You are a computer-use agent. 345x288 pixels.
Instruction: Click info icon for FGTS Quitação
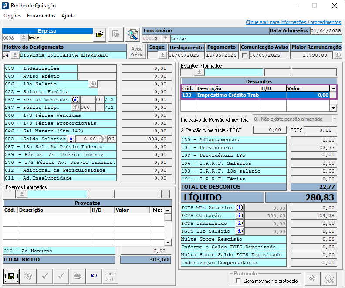click(240, 215)
